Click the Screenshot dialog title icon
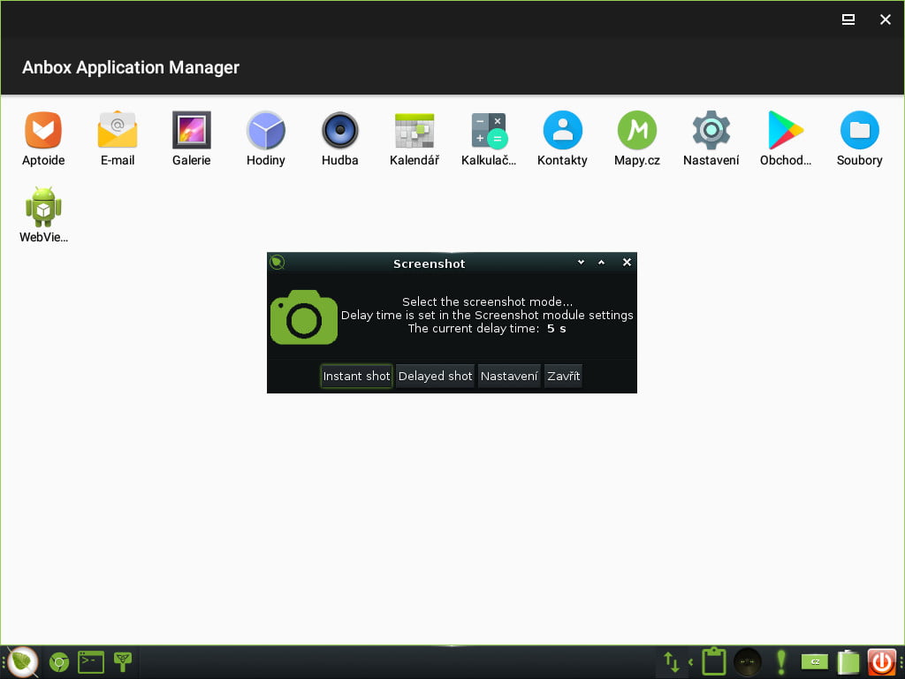 pyautogui.click(x=277, y=263)
